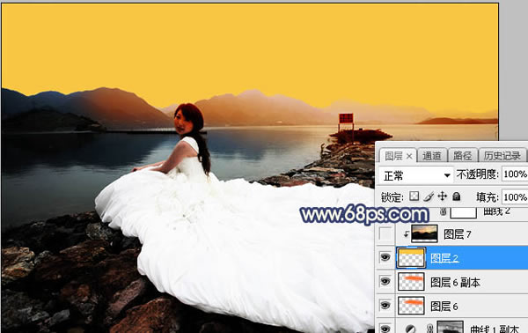Viewport: 528px width, 333px height.
Task: Click the lock position move icon
Action: (x=442, y=196)
